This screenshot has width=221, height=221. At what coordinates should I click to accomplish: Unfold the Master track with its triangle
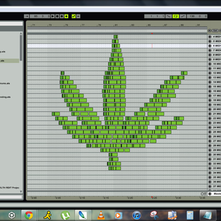(x=210, y=194)
